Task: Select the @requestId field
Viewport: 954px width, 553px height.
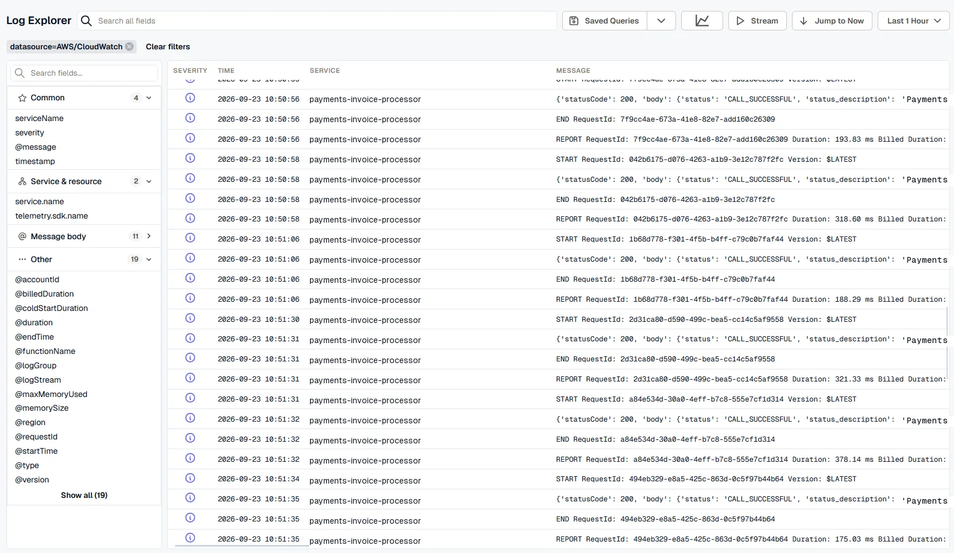Action: click(x=36, y=437)
